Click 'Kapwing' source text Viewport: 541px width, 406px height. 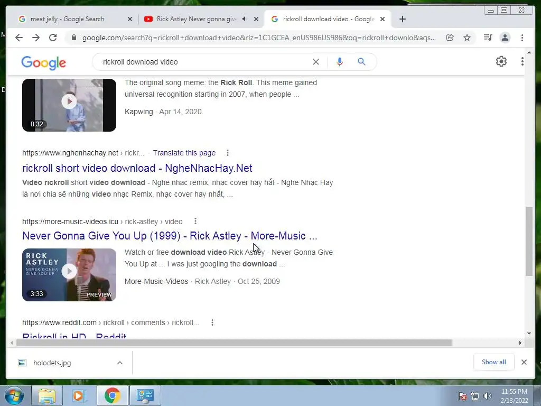click(139, 112)
